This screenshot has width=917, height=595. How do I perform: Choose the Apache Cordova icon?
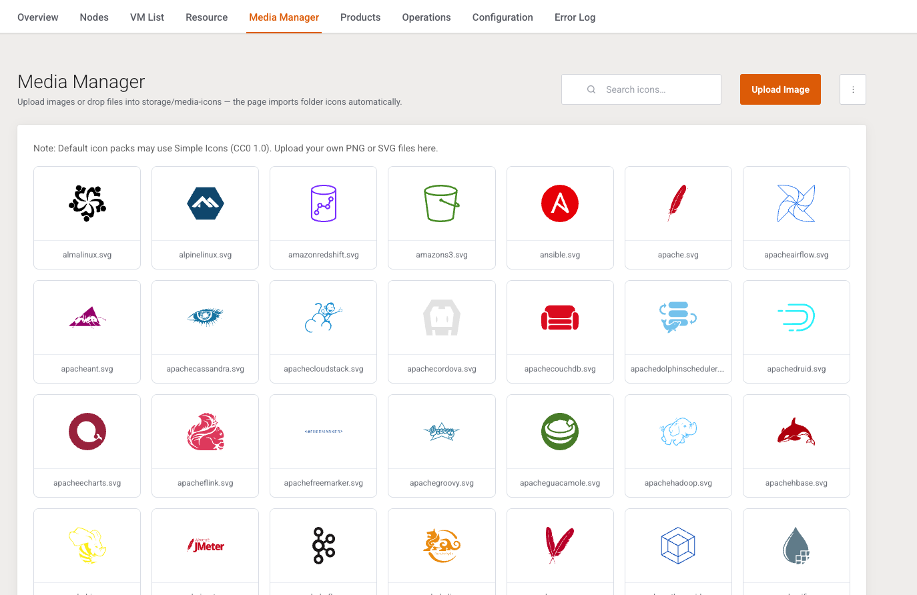point(442,318)
